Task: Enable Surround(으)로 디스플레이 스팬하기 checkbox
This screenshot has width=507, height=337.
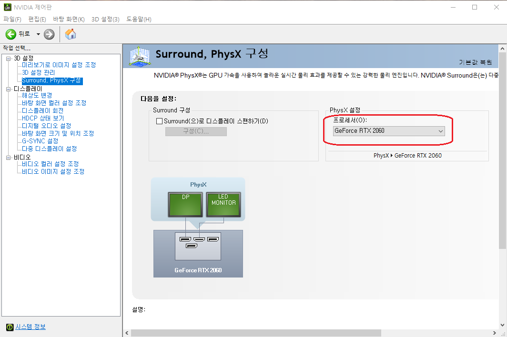Action: coord(159,121)
